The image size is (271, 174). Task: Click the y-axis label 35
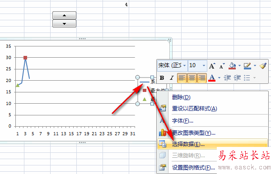pos(8,46)
